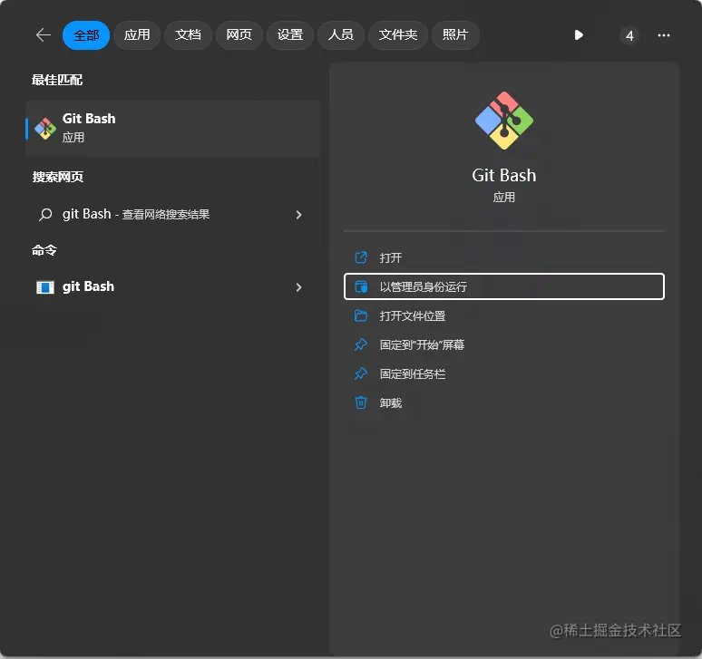Select the Git Bash best match result
The image size is (702, 659).
[x=173, y=128]
